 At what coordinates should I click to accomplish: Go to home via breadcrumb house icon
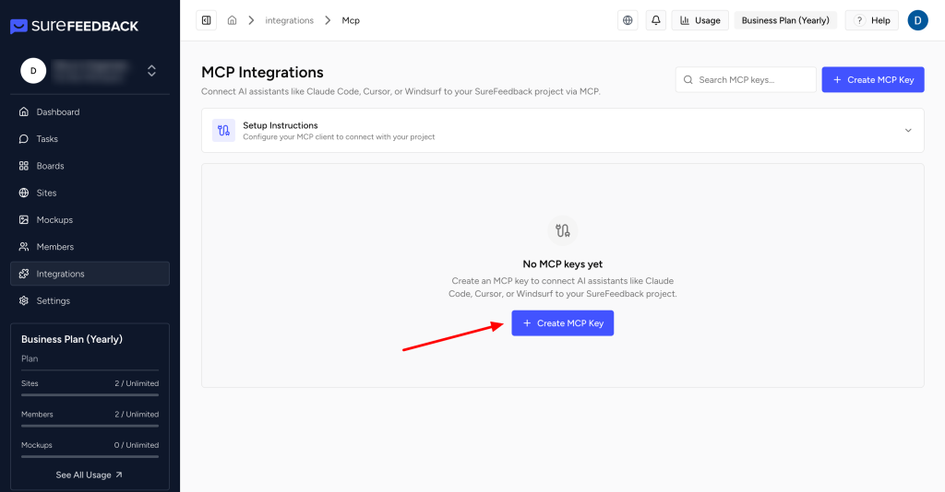(x=232, y=20)
